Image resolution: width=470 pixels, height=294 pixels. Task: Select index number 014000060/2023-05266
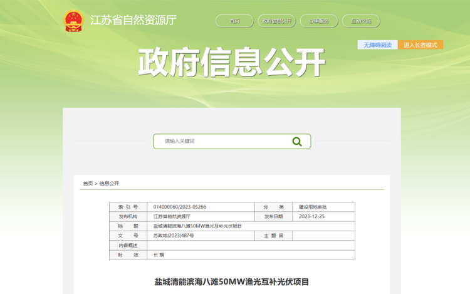point(180,207)
